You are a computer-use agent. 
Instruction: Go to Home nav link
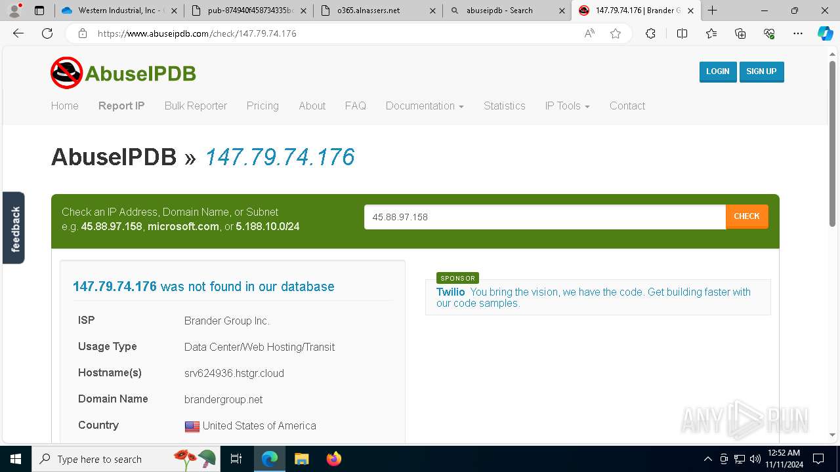coord(64,106)
